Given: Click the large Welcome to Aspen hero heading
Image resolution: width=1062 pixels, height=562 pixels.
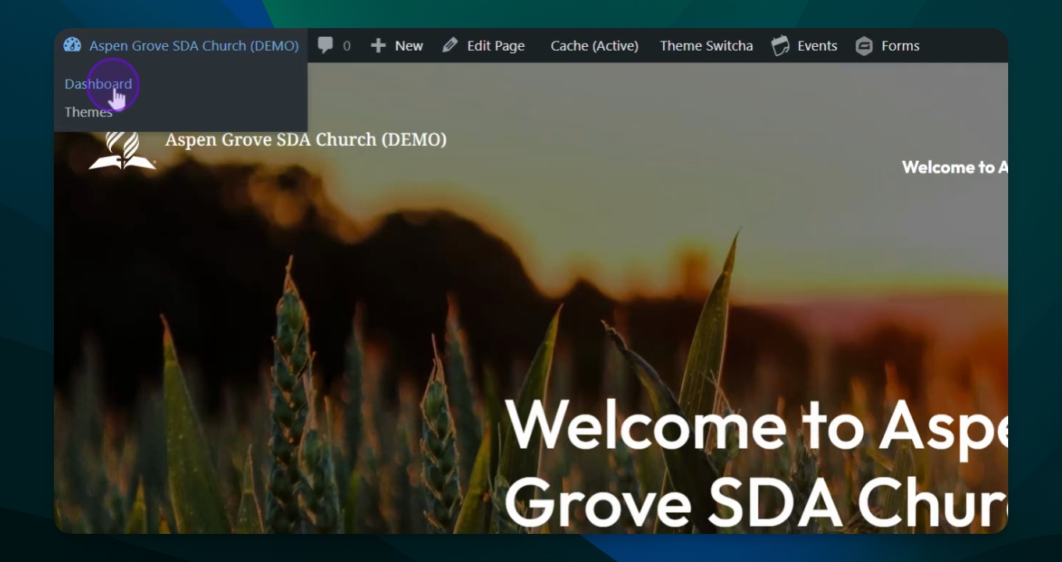Looking at the screenshot, I should point(756,463).
